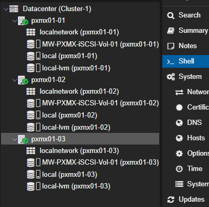This screenshot has height=207, width=209.
Task: Select local (pxmx01-03) storage
Action: [x=69, y=175]
